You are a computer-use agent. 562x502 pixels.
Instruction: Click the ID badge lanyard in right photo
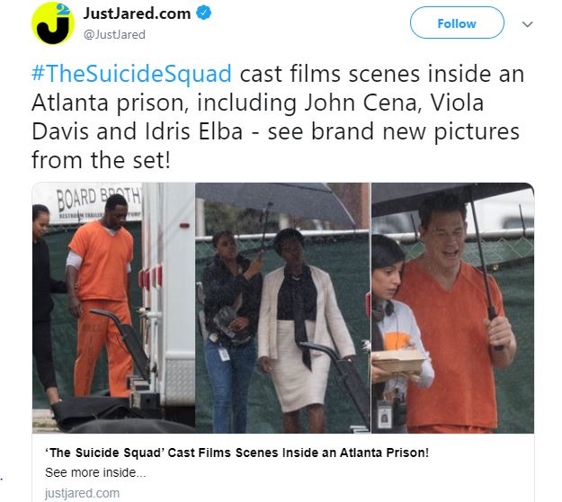385,414
